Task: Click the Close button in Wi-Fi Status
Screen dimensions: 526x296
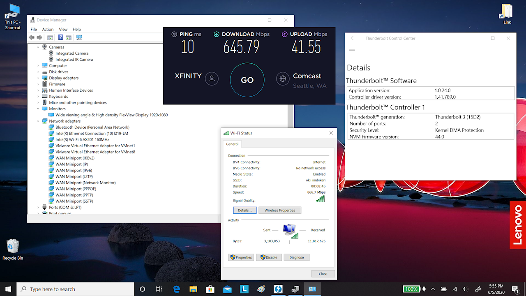Action: 323,274
